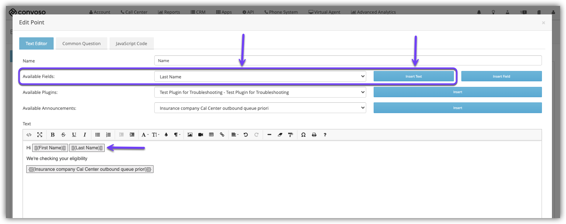The image size is (566, 224).
Task: Switch to the Common Question tab
Action: (81, 44)
